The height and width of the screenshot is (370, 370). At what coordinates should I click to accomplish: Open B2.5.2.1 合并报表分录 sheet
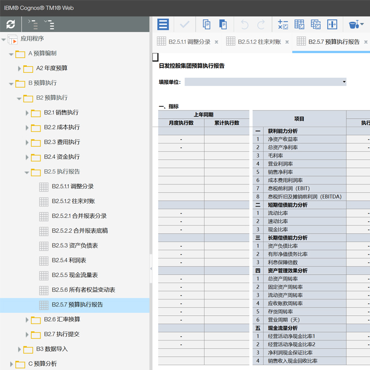(x=79, y=216)
